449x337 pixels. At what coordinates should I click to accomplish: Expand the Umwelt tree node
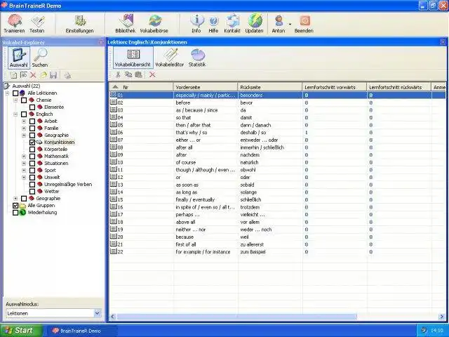click(x=24, y=178)
